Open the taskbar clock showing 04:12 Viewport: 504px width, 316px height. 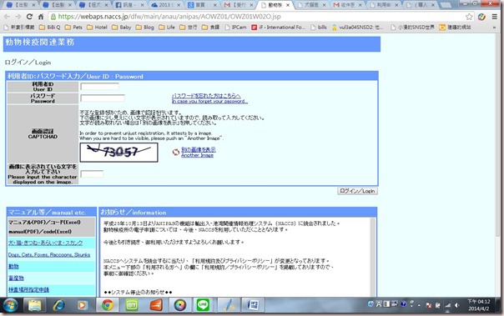tap(479, 305)
